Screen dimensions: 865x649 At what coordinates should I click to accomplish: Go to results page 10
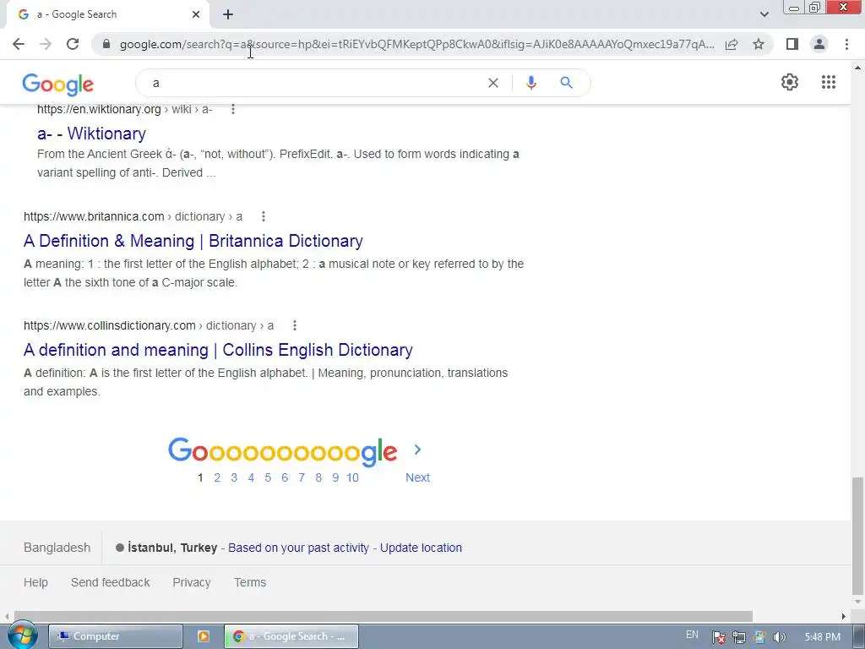coord(352,478)
